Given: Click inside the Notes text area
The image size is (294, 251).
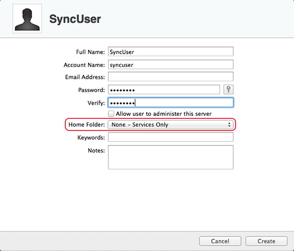Looking at the screenshot, I should (171, 157).
